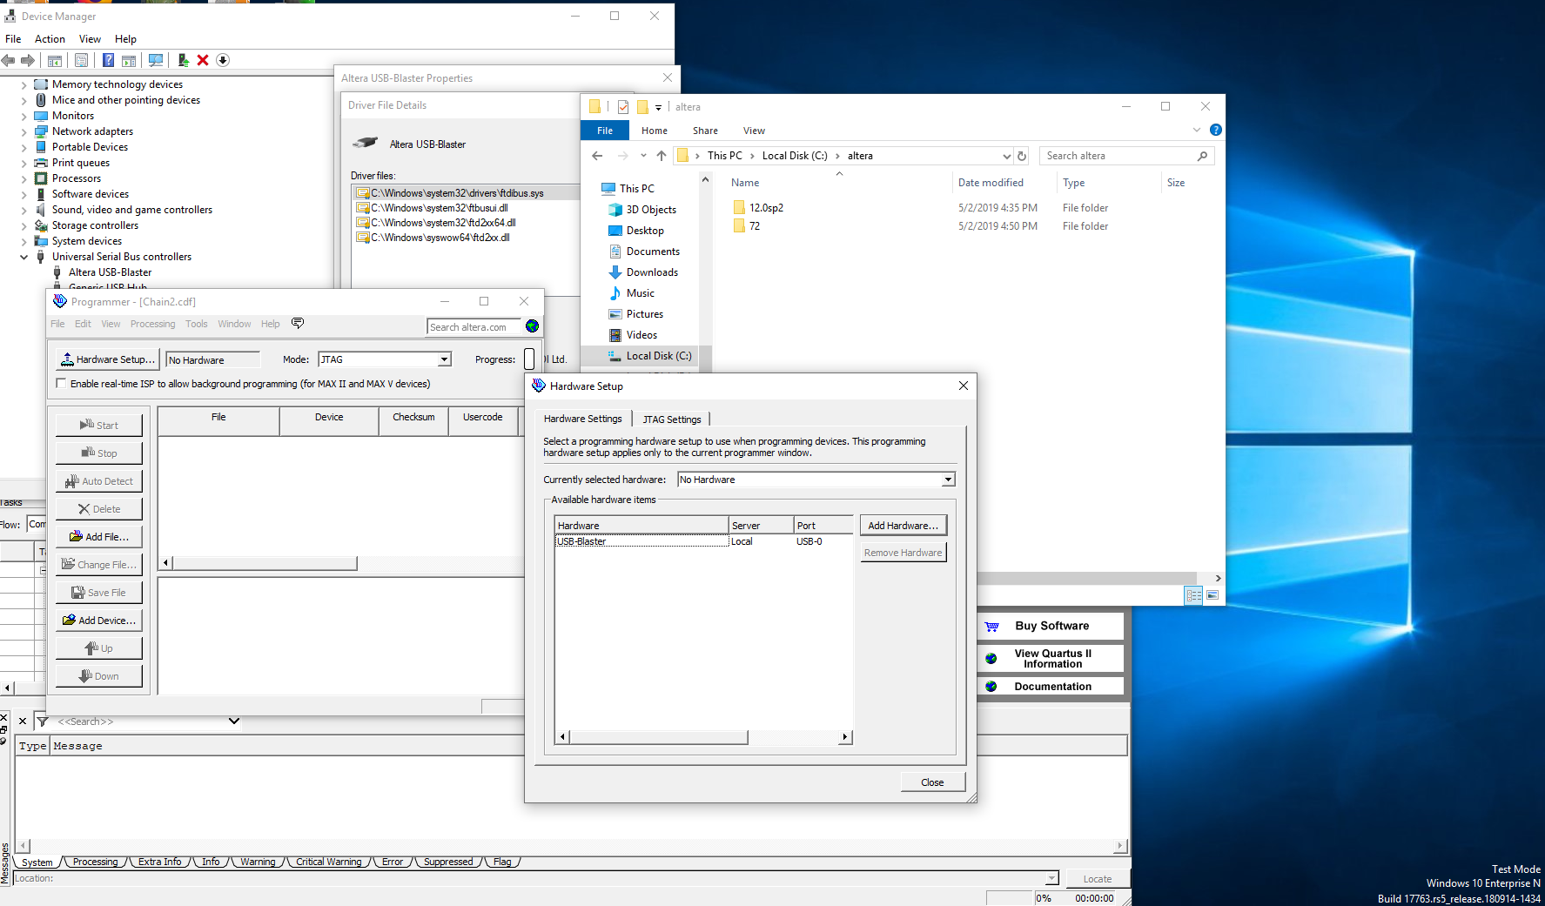Viewport: 1545px width, 906px height.
Task: Enable real-time ISP checkbox in Programmer
Action: pos(61,384)
